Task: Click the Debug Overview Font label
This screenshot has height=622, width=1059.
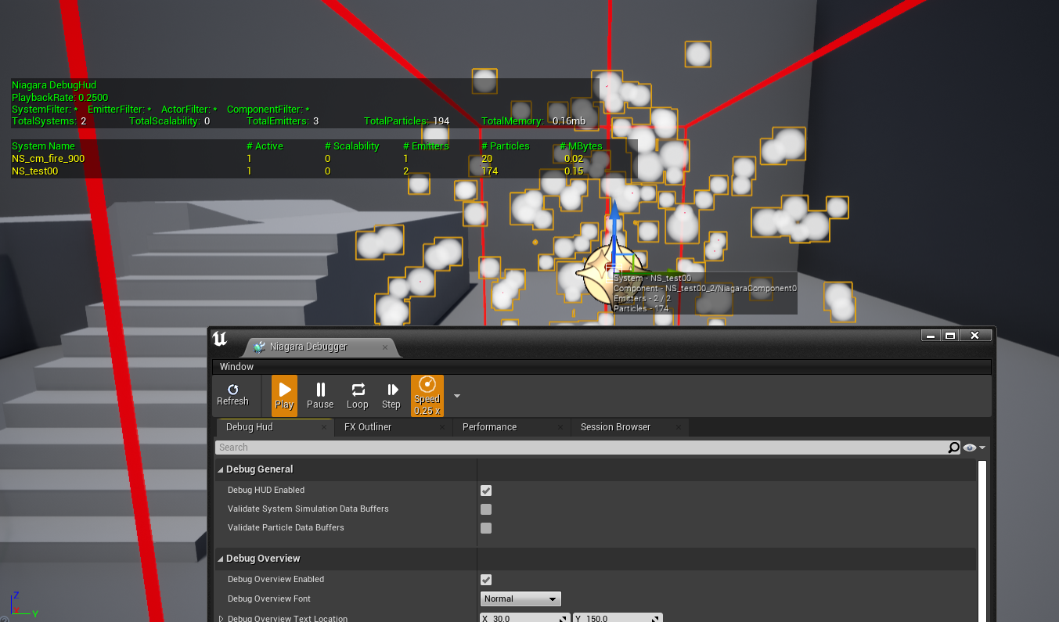Action: click(x=269, y=599)
